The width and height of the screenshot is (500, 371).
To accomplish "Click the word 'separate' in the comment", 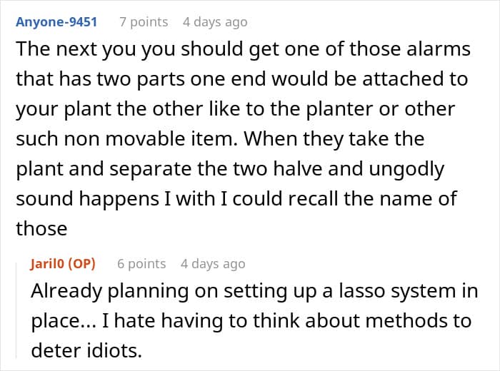I will [151, 169].
